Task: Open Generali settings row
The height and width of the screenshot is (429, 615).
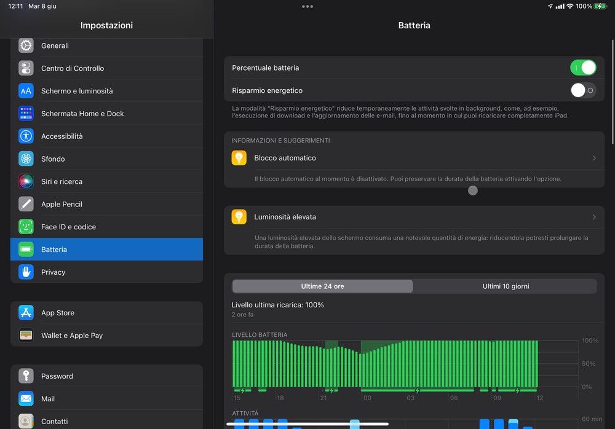Action: pyautogui.click(x=106, y=46)
